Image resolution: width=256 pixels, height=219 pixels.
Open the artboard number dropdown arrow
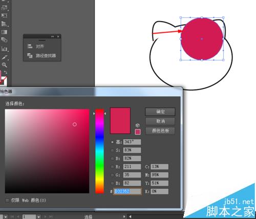[x=39, y=217]
